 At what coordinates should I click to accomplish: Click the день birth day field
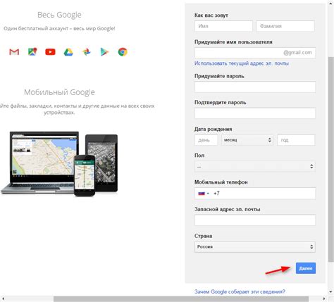(x=206, y=140)
